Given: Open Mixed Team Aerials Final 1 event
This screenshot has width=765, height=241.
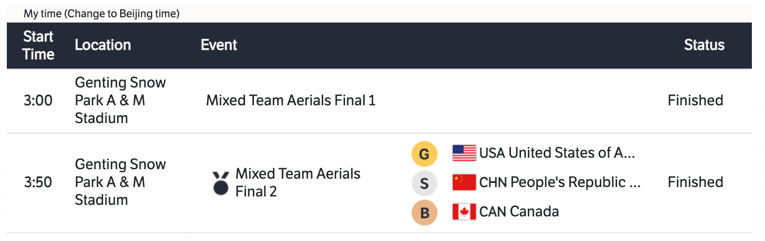Looking at the screenshot, I should (x=291, y=100).
